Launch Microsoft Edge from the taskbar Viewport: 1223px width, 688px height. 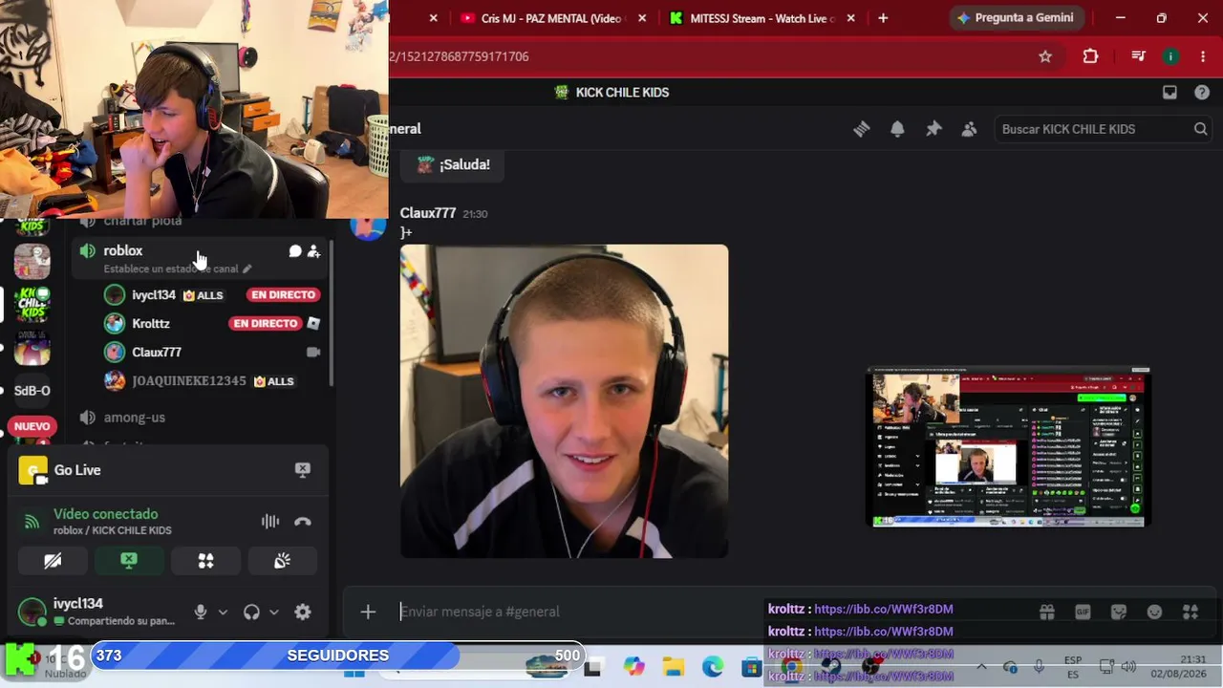(x=713, y=667)
